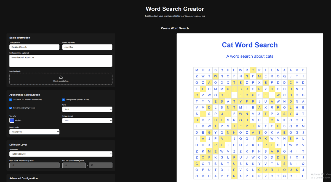
Task: Click the #2b50e3 hex color value
Action: (18, 120)
